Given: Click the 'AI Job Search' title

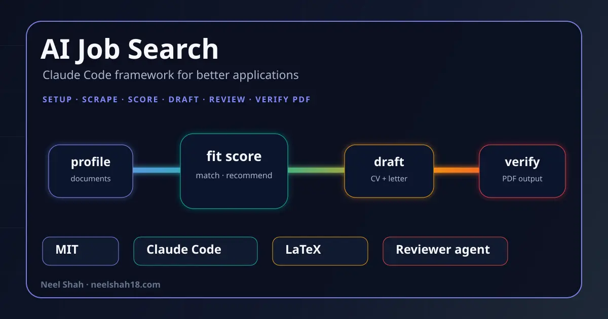Looking at the screenshot, I should 130,50.
